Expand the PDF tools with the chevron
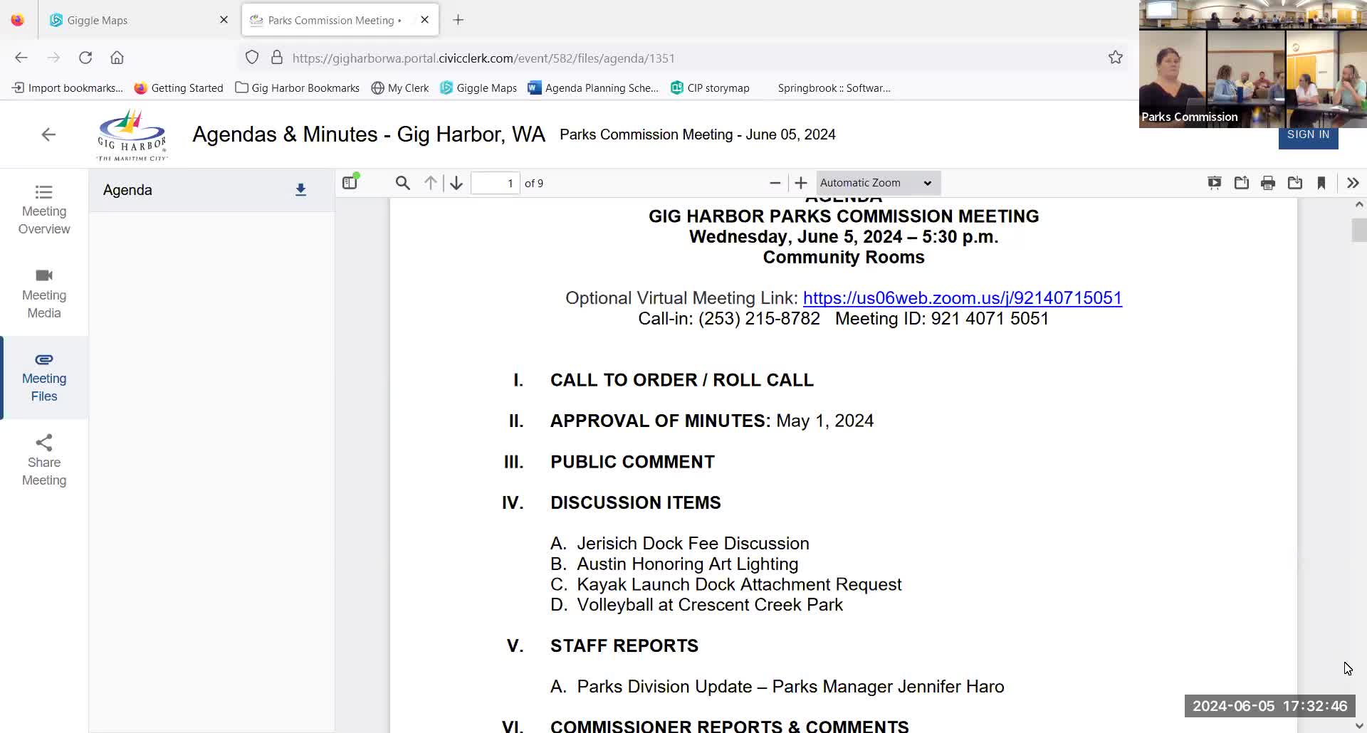Screen dimensions: 1367x733 tap(1352, 183)
